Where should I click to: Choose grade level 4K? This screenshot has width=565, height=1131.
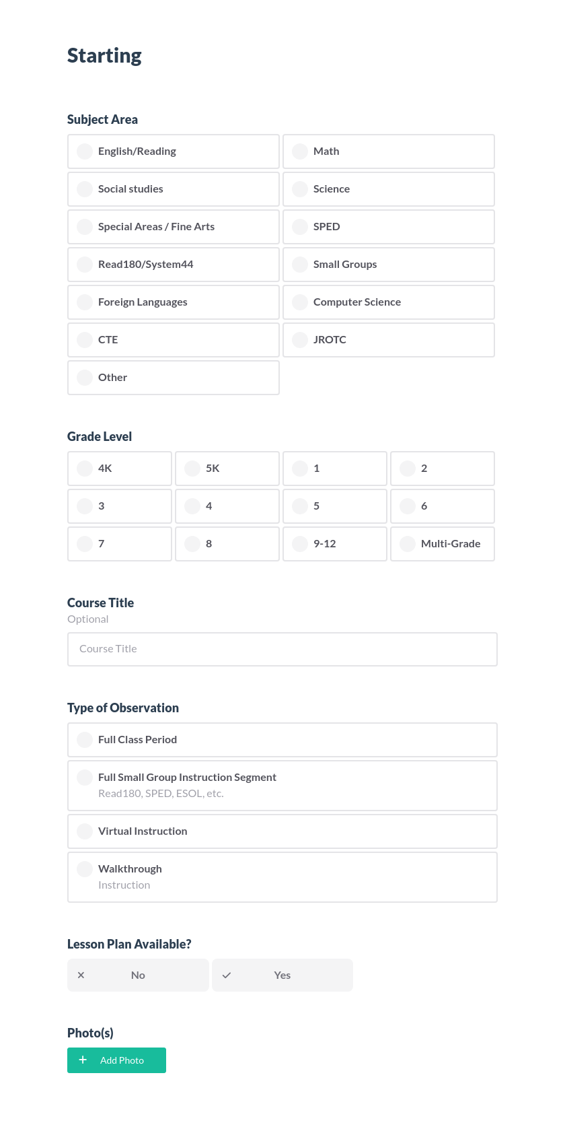(119, 468)
